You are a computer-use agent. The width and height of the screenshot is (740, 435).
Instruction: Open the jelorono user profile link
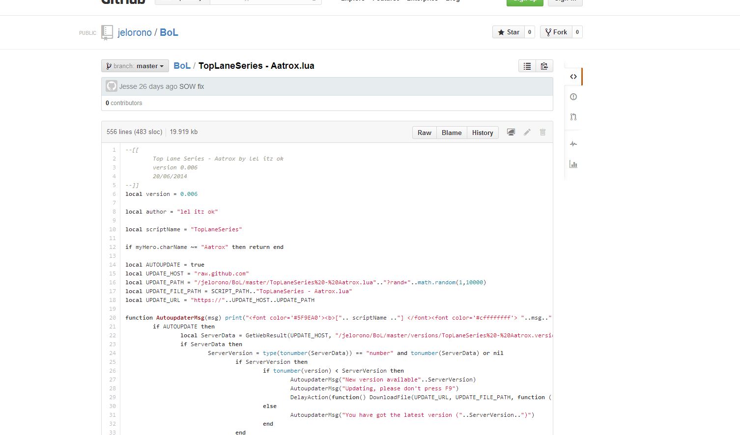coord(135,32)
